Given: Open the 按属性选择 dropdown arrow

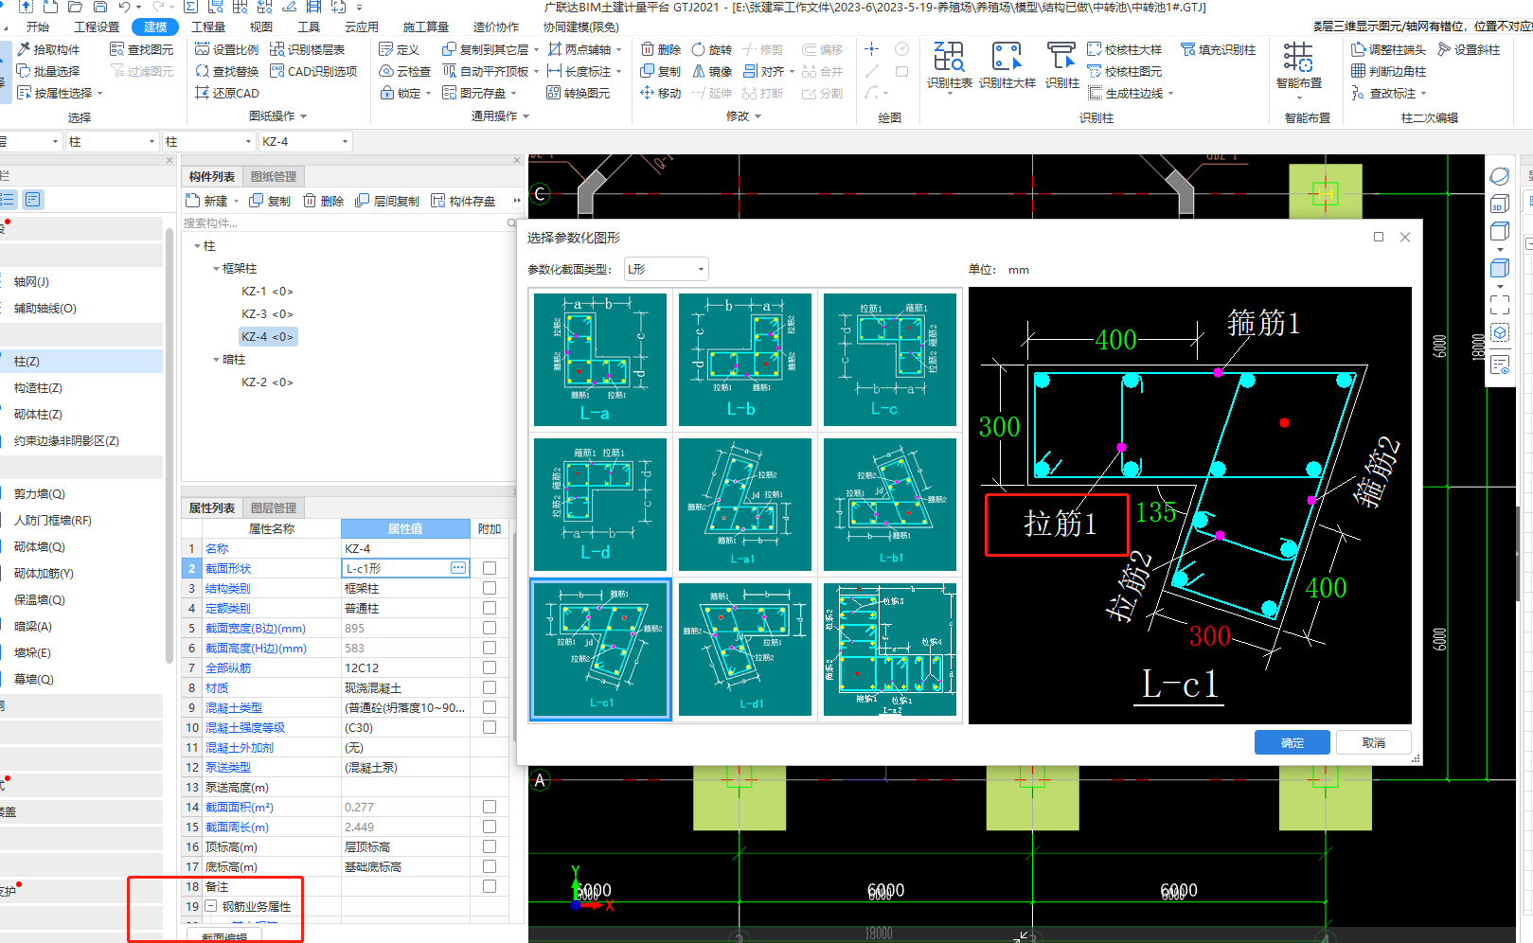Looking at the screenshot, I should (99, 94).
